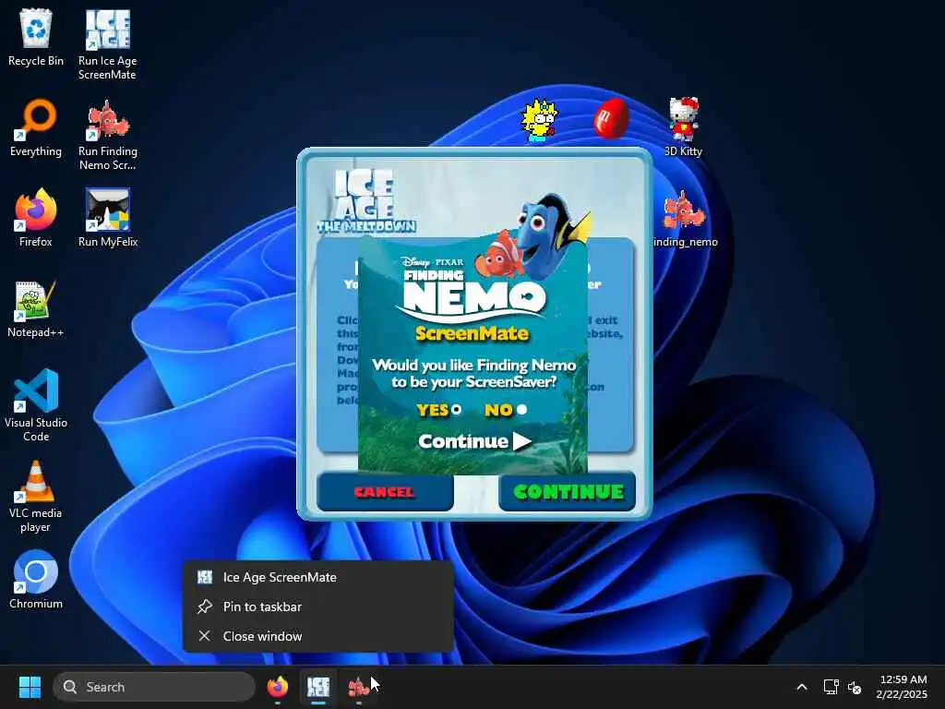This screenshot has height=709, width=945.
Task: Switch to Firefox on the taskbar
Action: [x=277, y=687]
